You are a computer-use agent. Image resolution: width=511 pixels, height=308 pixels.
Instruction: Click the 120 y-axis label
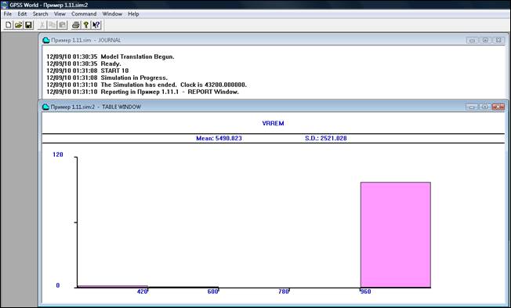click(x=58, y=154)
